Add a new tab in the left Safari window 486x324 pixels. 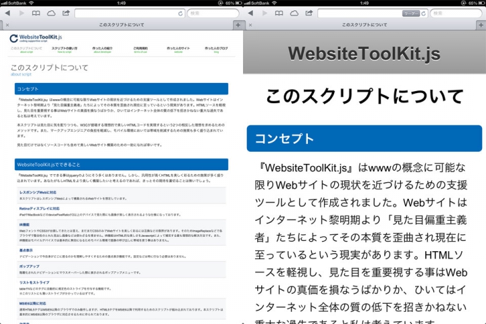238,25
